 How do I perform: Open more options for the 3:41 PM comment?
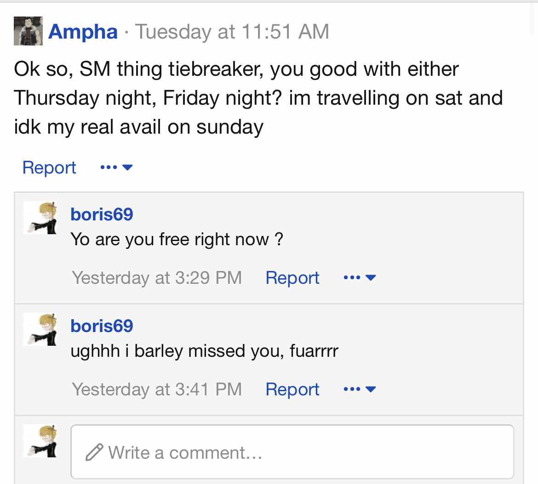click(360, 389)
